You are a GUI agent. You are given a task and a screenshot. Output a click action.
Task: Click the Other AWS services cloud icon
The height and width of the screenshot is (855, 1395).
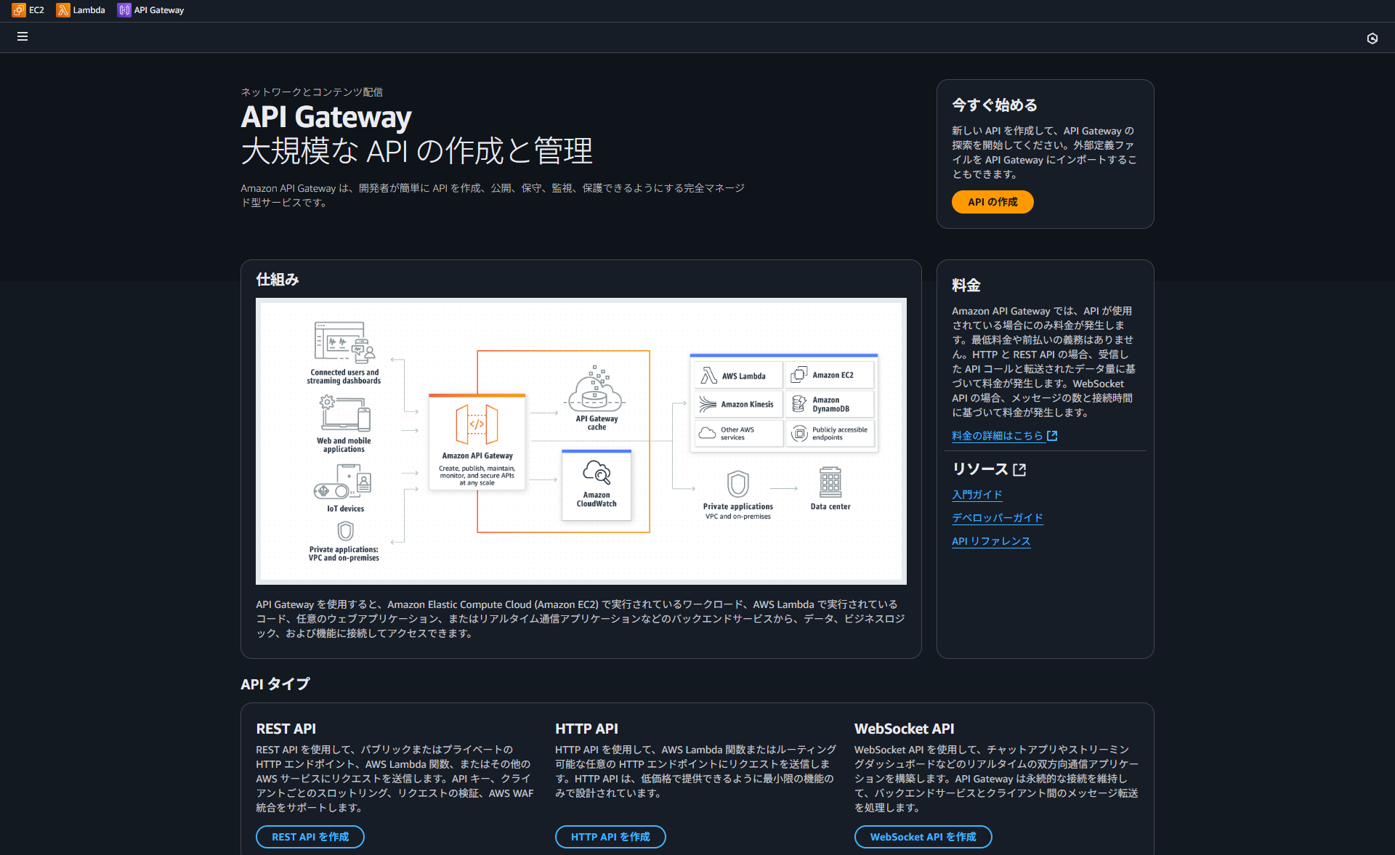click(x=707, y=433)
